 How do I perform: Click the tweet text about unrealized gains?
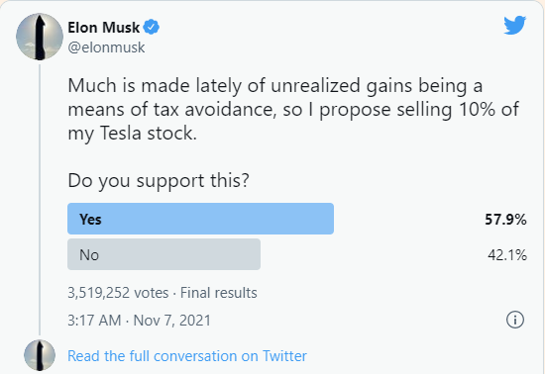293,109
